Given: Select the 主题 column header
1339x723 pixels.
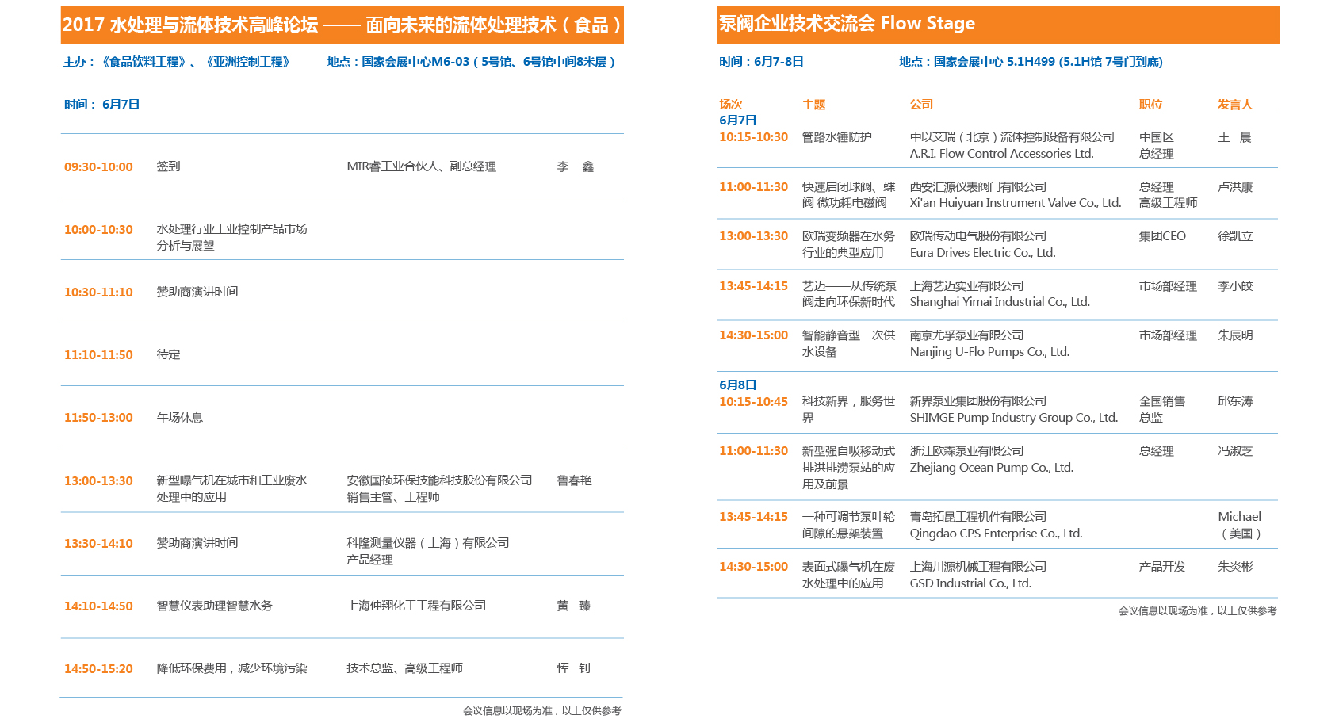Looking at the screenshot, I should coord(813,105).
